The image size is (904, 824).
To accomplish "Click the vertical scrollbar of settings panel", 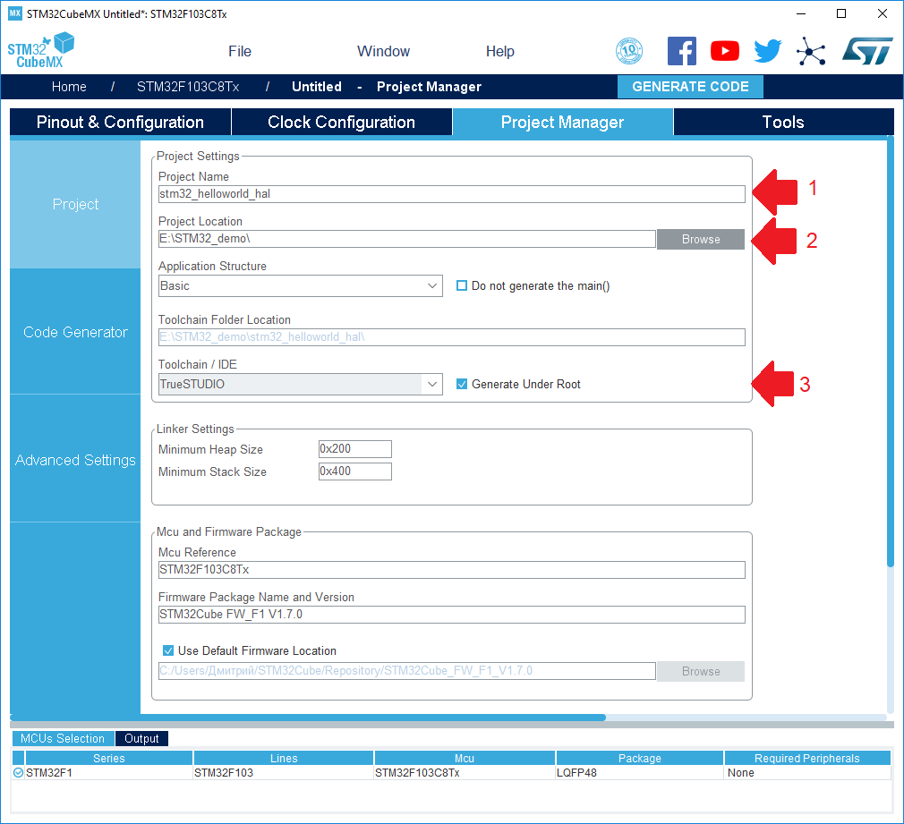I will click(x=891, y=352).
